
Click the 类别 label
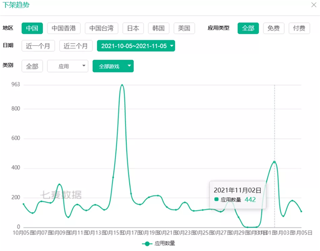click(8, 65)
